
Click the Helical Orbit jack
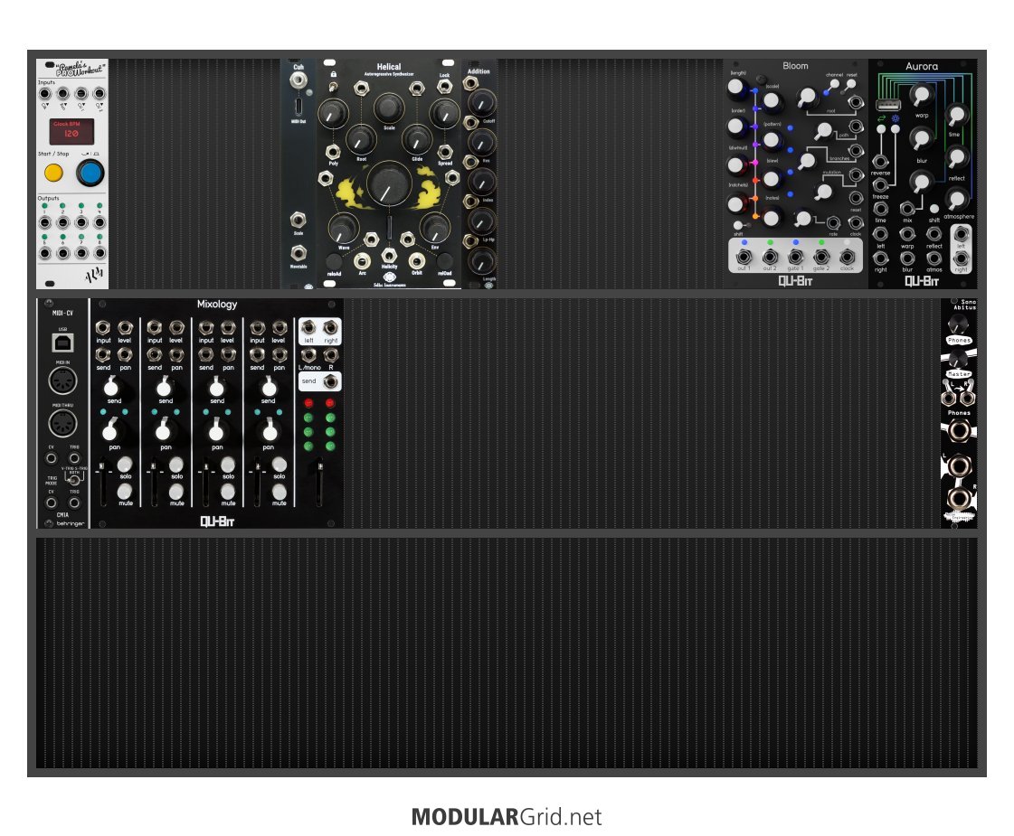tap(417, 261)
